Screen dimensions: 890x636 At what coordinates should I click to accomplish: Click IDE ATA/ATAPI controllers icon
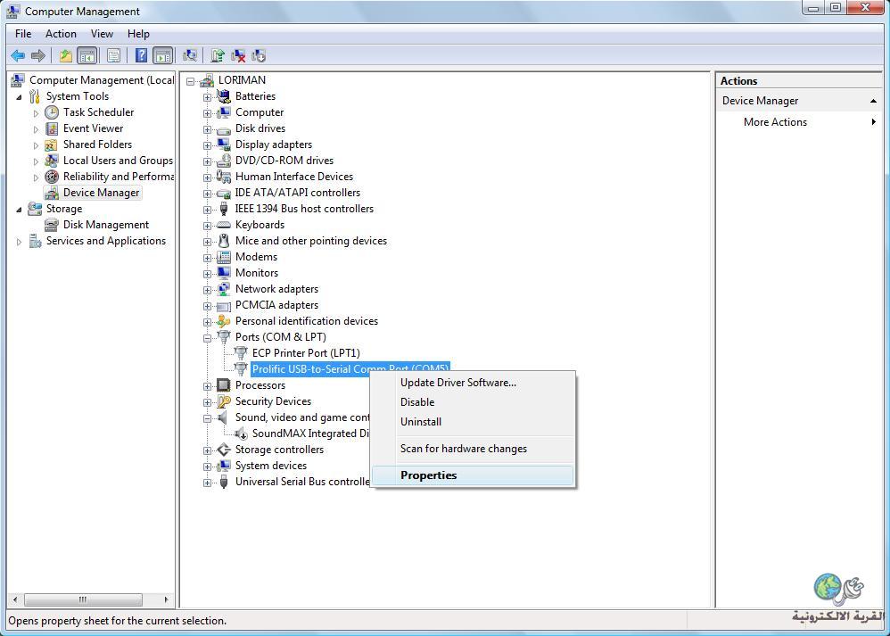click(224, 193)
